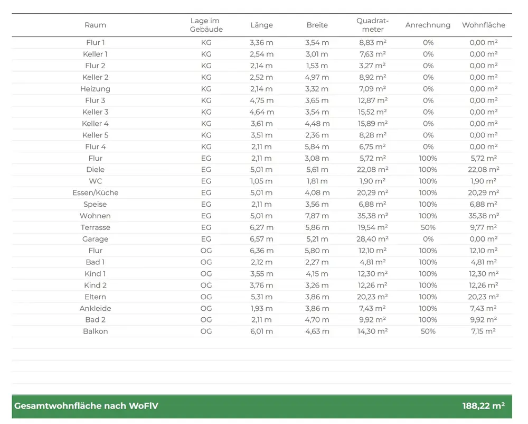Click the Ankleide room name cell

[x=95, y=308]
